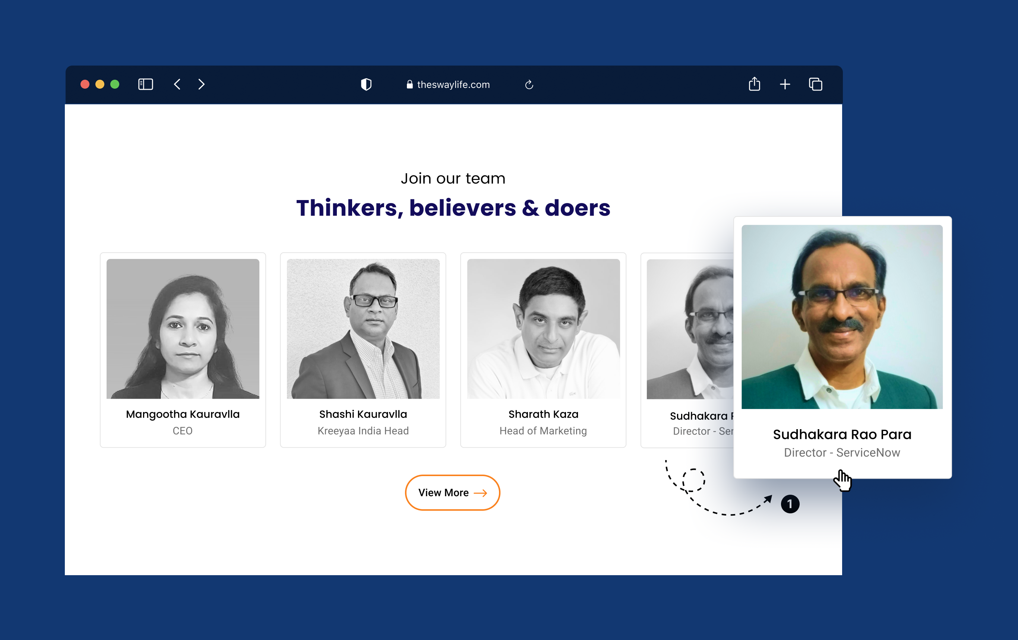
Task: Open the Share icon menu
Action: 754,84
